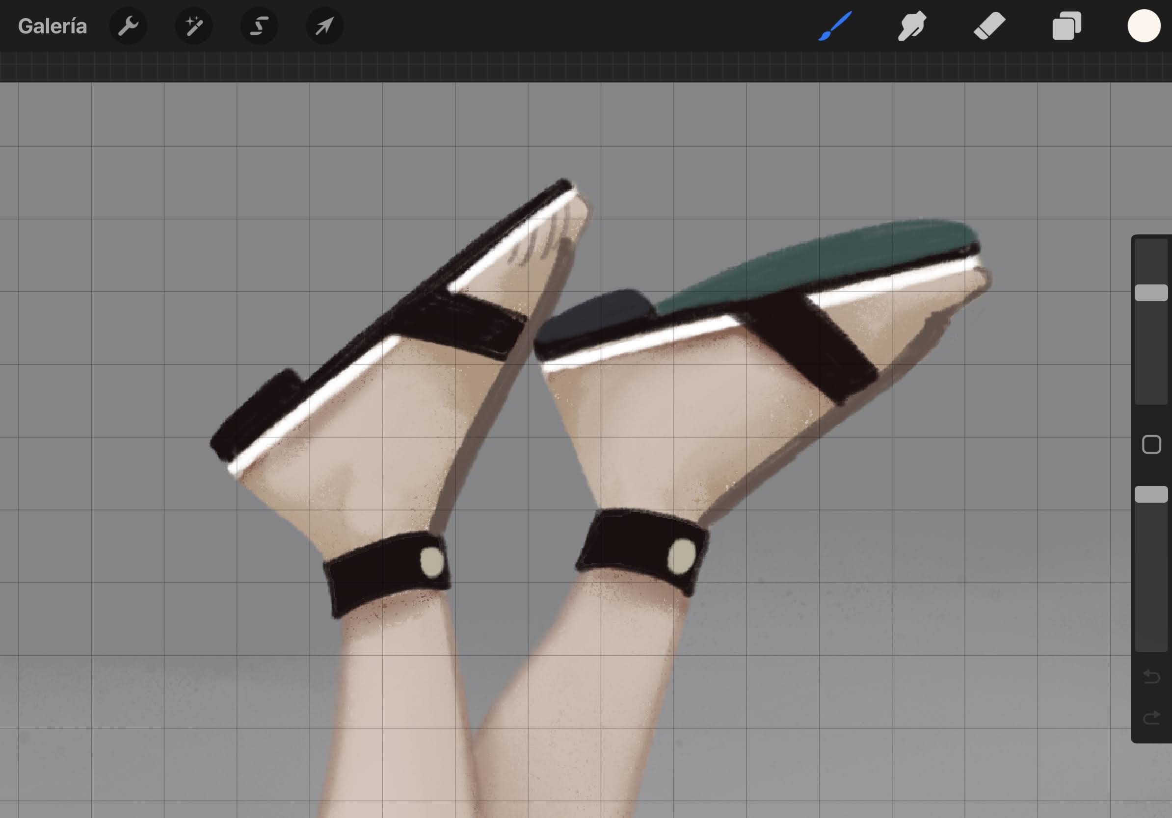The width and height of the screenshot is (1172, 818).
Task: Select the Smudge tool
Action: (912, 26)
